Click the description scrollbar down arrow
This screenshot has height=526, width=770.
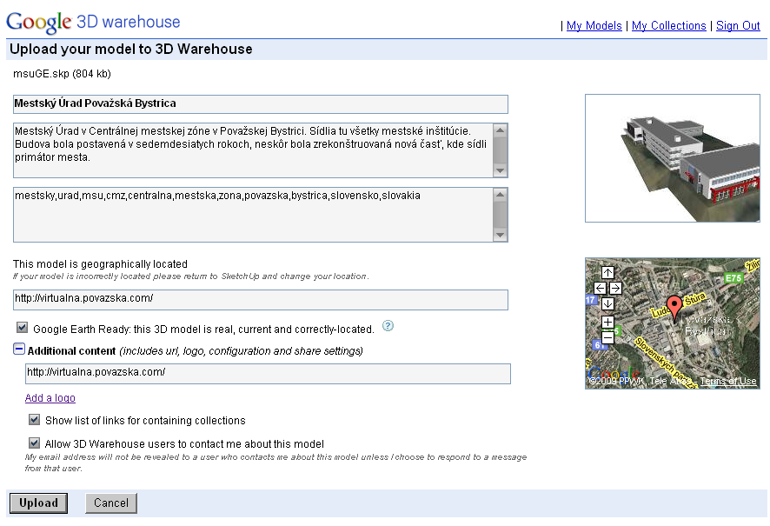tap(500, 170)
